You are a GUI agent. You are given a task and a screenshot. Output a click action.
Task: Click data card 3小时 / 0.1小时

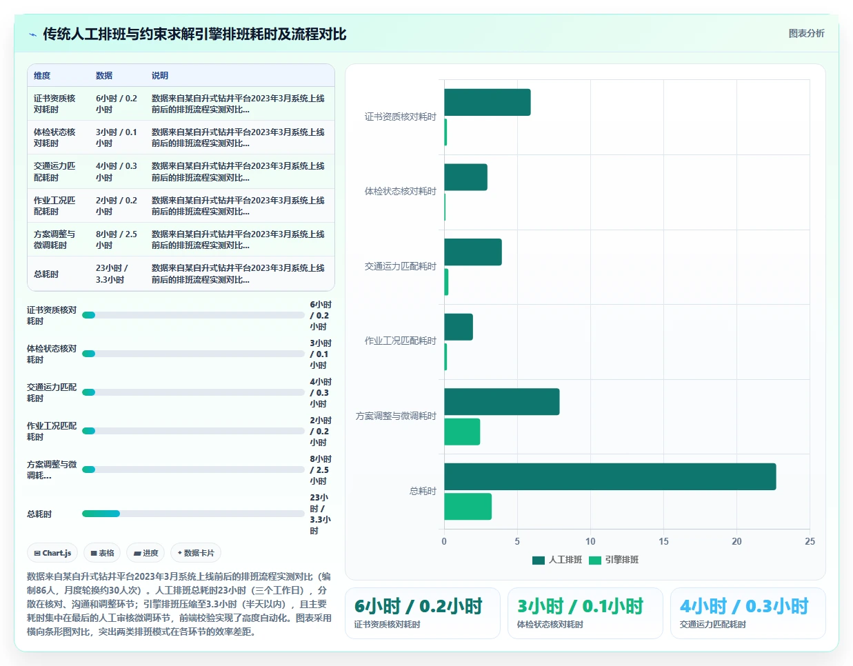coord(585,613)
